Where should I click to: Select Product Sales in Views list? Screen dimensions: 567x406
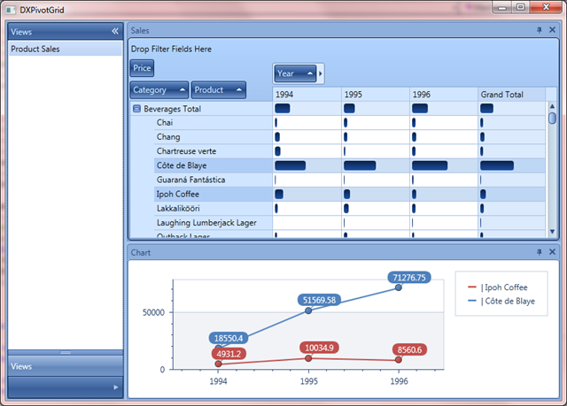65,49
